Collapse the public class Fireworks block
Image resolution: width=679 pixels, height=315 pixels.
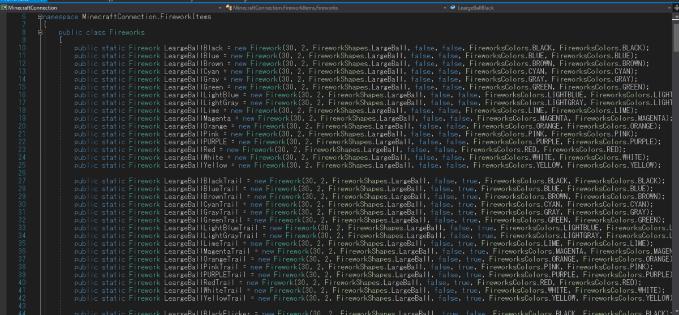40,33
